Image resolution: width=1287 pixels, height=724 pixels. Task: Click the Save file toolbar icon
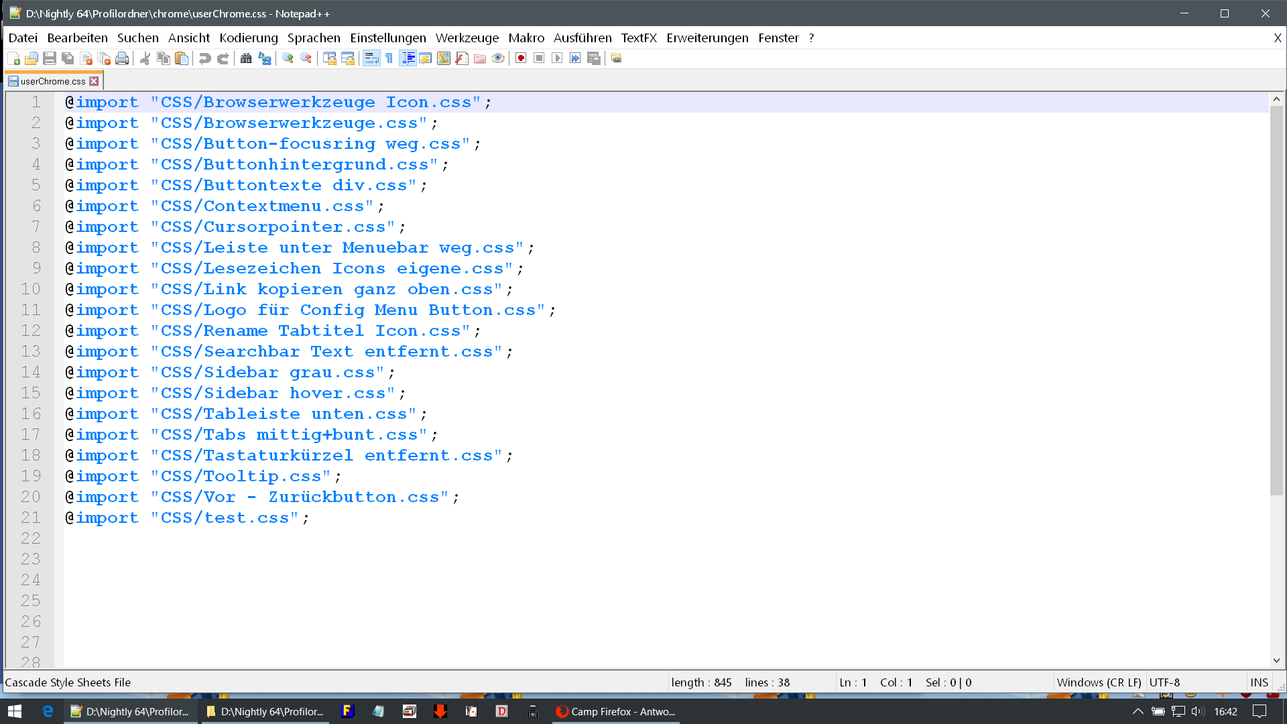[50, 59]
